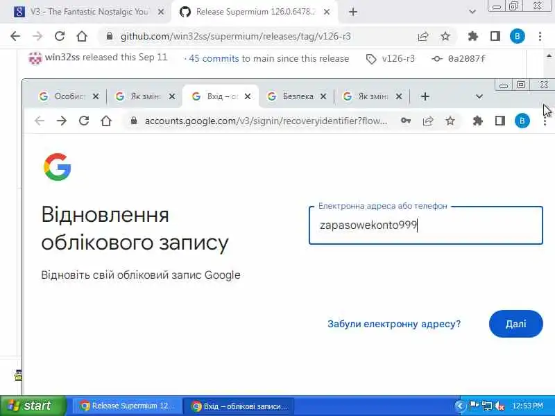Expand hidden system tray icons

point(460,406)
